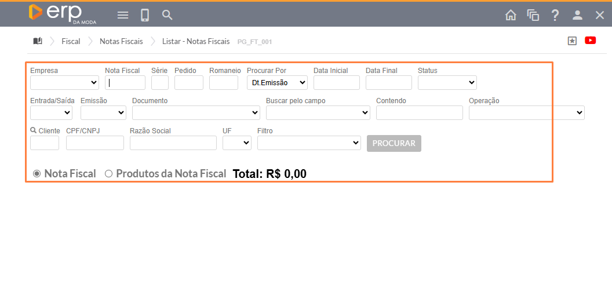
Task: Click the search magnifier in header
Action: (x=167, y=15)
